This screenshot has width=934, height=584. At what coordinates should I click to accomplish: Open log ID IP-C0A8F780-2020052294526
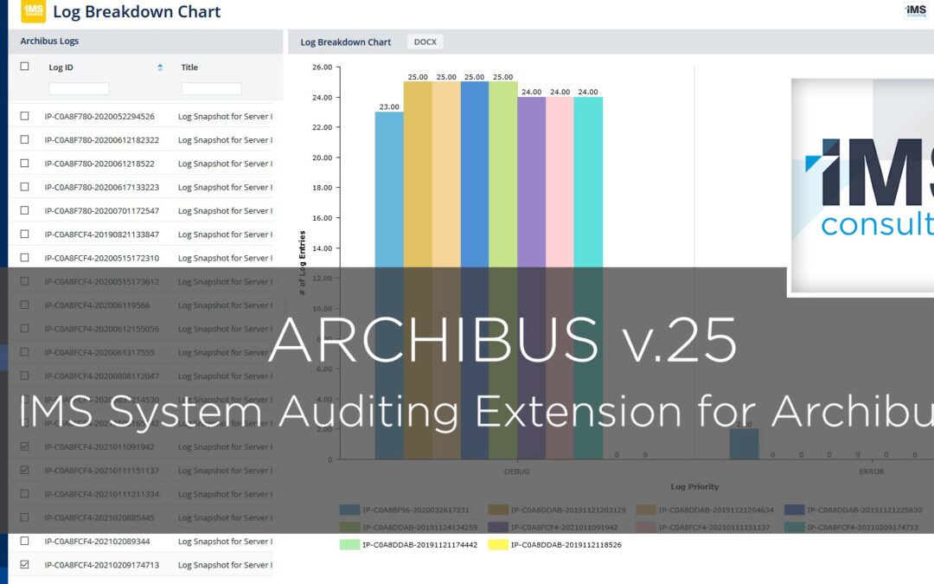99,116
